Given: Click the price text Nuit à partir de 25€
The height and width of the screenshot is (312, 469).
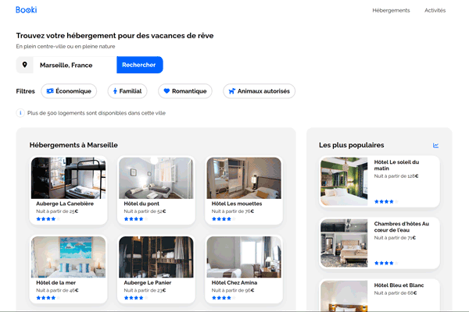Looking at the screenshot, I should point(57,211).
